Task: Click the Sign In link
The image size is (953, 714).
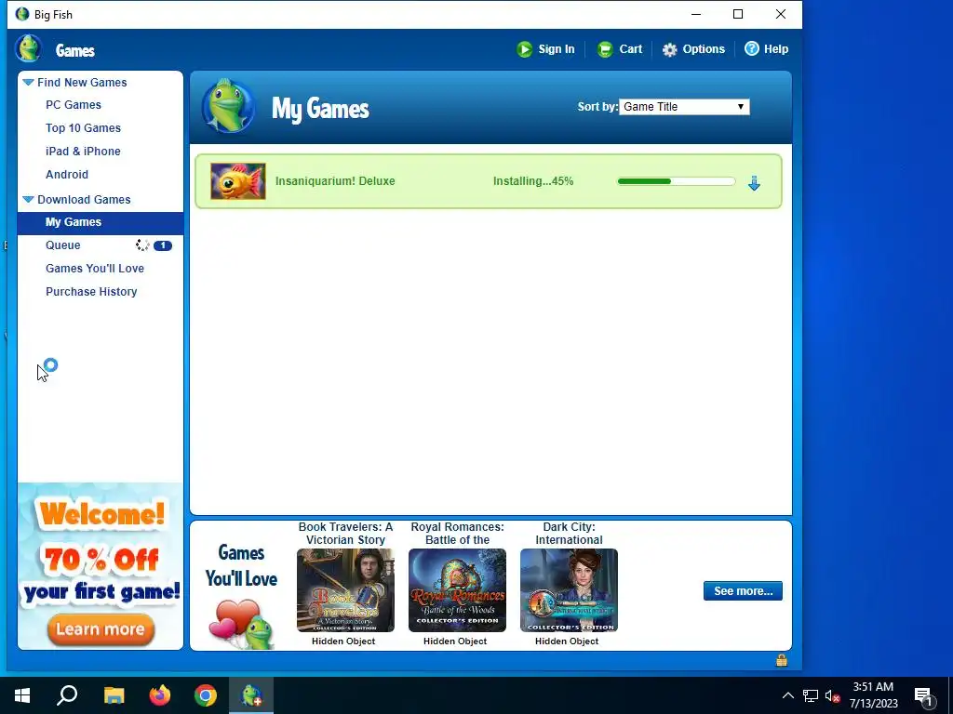Action: click(557, 49)
